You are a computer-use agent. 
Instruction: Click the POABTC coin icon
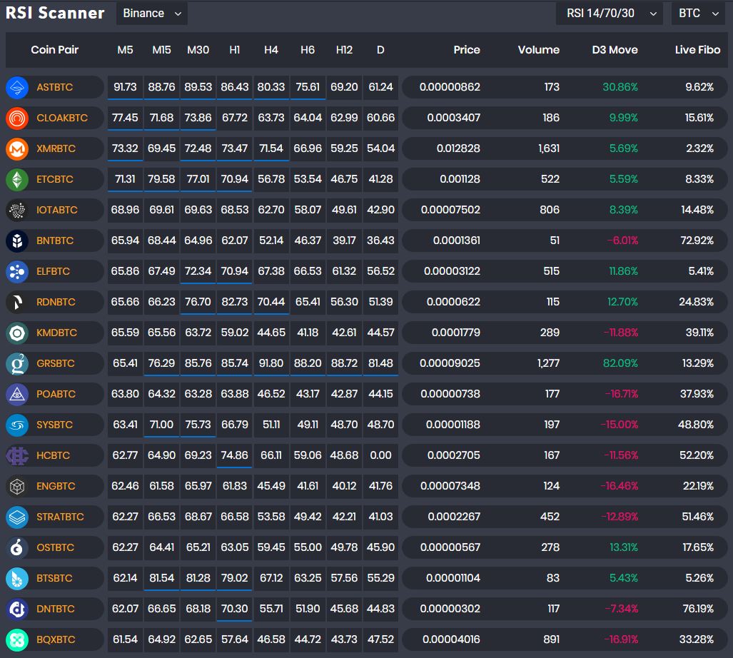17,395
